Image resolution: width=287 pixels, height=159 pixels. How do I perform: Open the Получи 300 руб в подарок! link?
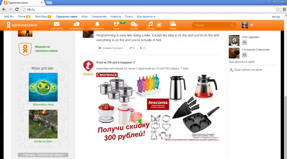(x=114, y=63)
